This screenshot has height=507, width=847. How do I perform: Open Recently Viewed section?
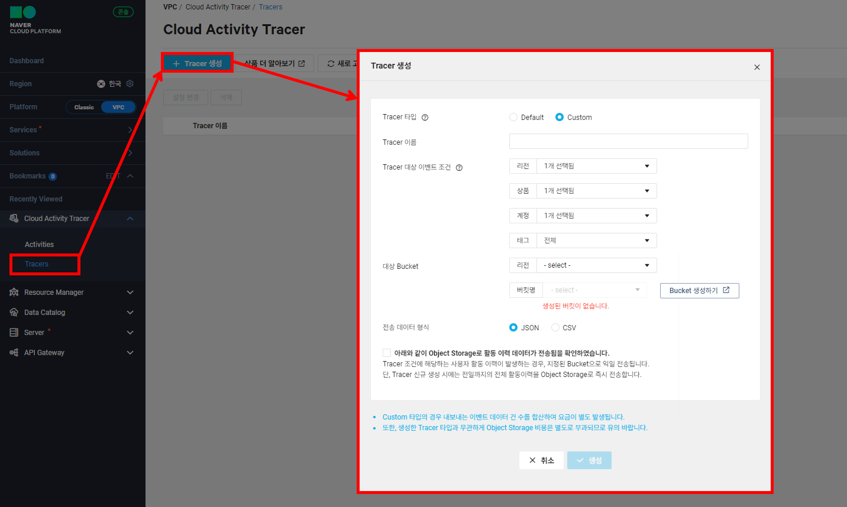[x=35, y=199]
